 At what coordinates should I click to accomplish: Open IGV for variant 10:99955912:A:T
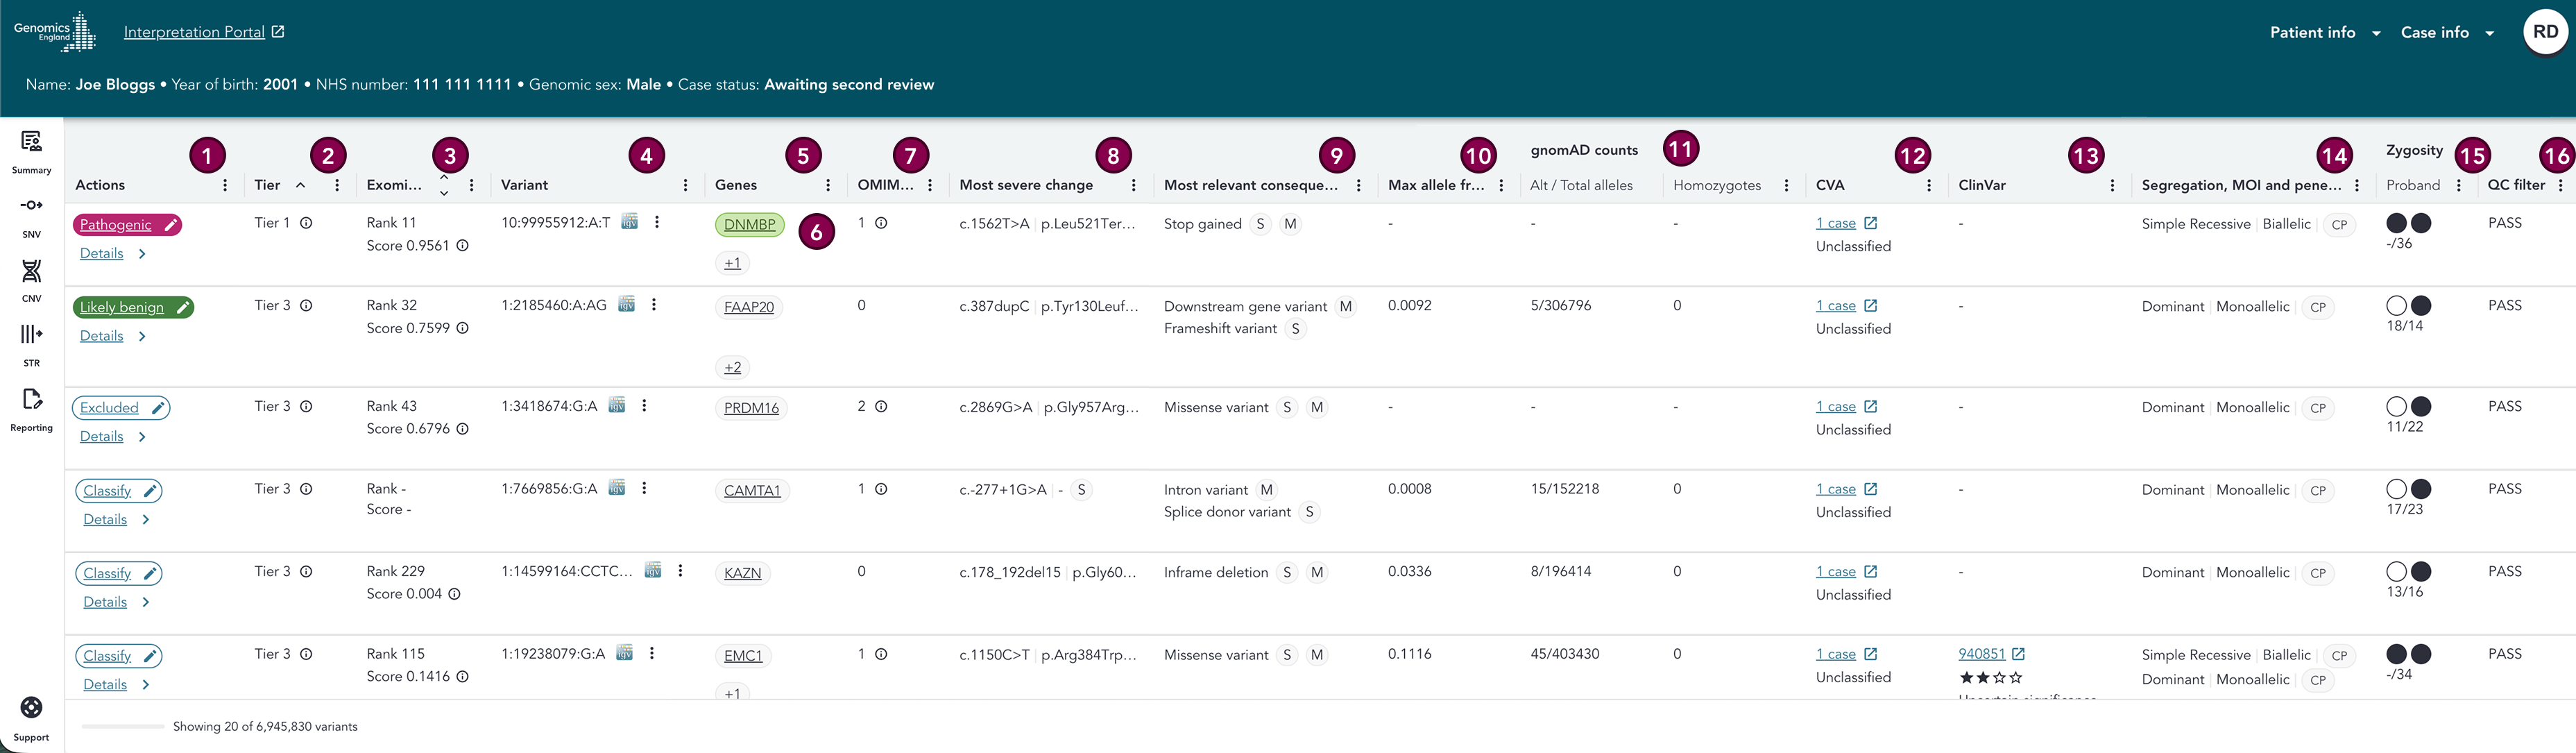pyautogui.click(x=629, y=222)
